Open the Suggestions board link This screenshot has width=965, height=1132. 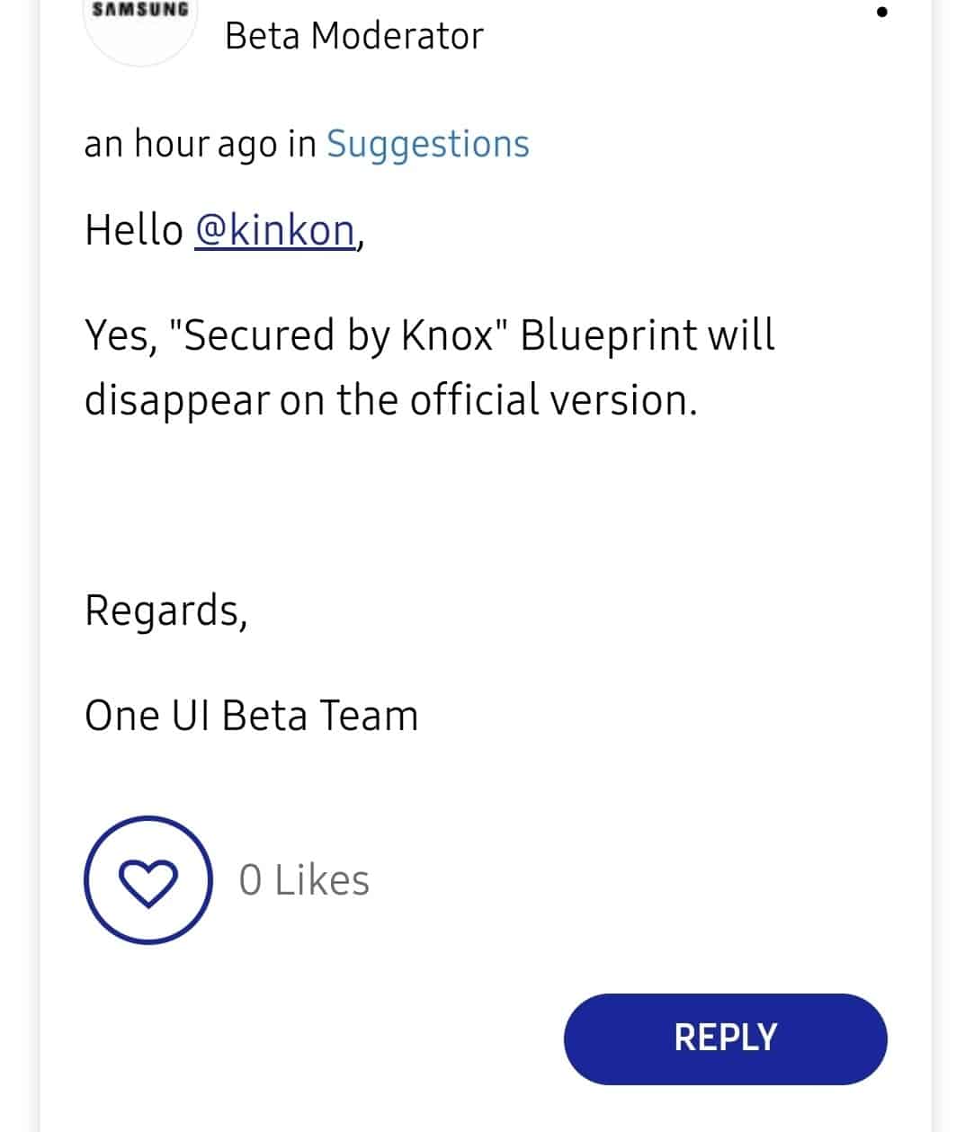pos(427,145)
